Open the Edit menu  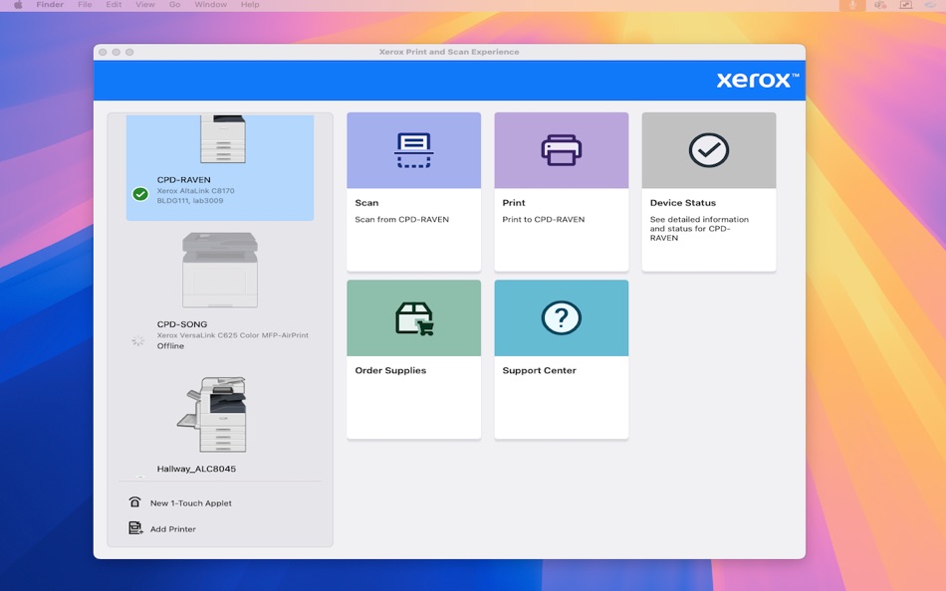click(114, 5)
